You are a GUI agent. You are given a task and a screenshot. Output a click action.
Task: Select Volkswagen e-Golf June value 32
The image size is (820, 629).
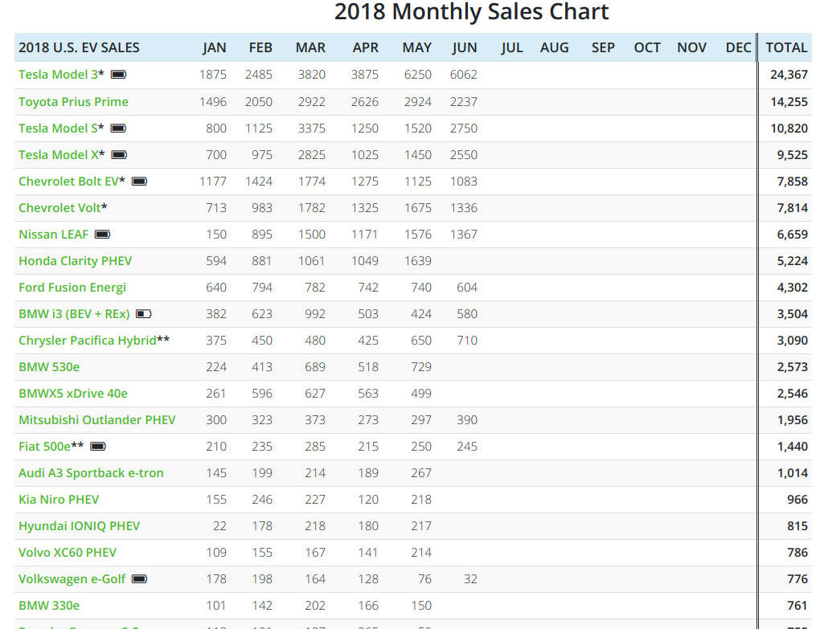click(470, 579)
